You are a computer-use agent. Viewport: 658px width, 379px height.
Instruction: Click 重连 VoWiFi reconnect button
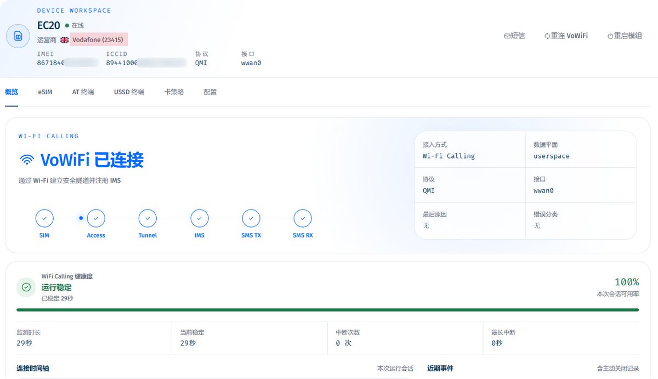(566, 36)
